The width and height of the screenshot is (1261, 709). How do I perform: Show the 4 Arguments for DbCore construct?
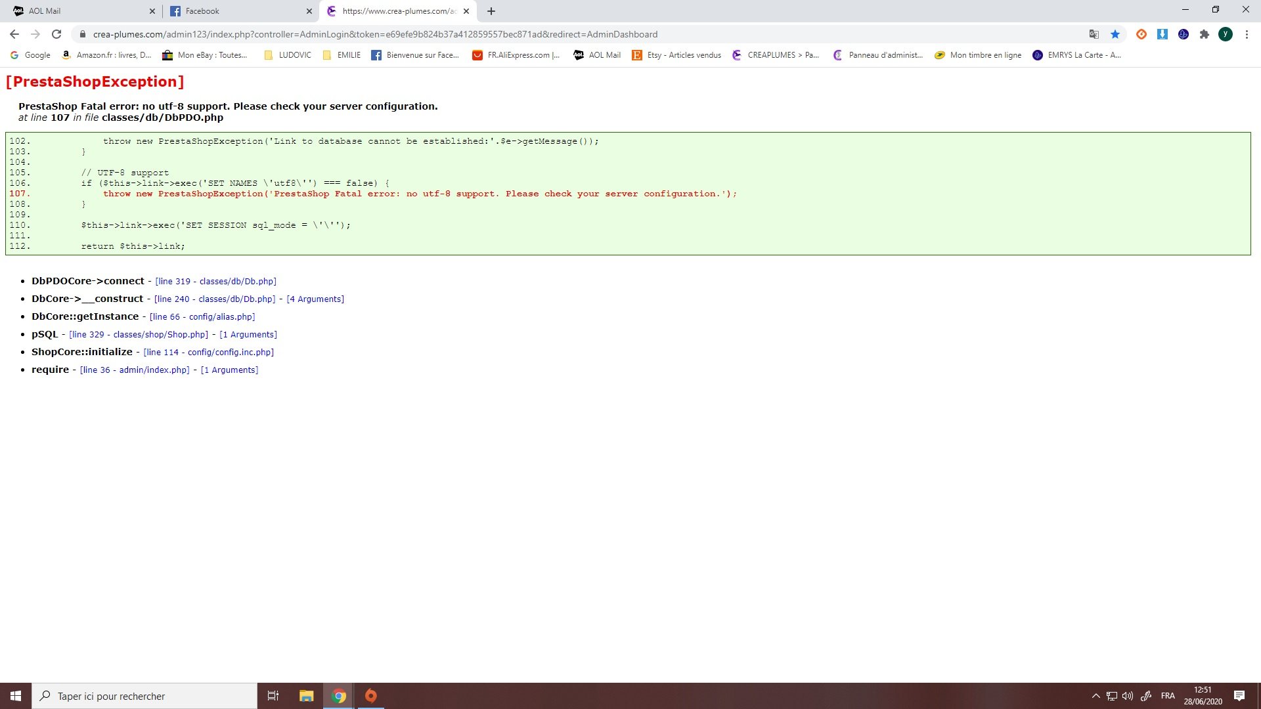click(315, 299)
